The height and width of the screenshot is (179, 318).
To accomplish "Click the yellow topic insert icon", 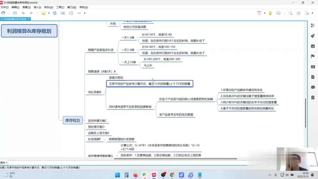I will click(x=43, y=13).
